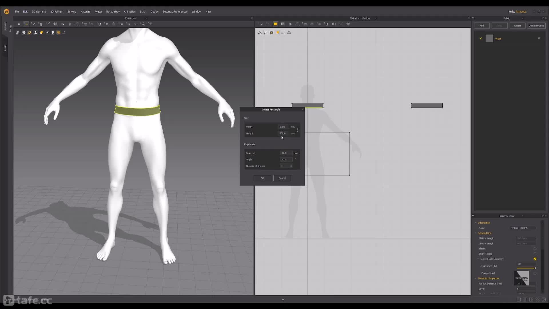
Task: Click first layout icon in bottom right status bar
Action: [x=519, y=300]
